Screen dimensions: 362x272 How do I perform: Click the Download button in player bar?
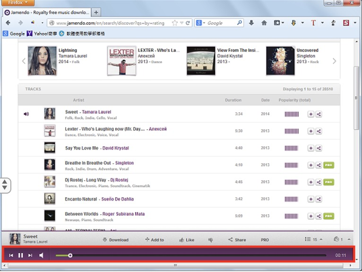pos(115,240)
